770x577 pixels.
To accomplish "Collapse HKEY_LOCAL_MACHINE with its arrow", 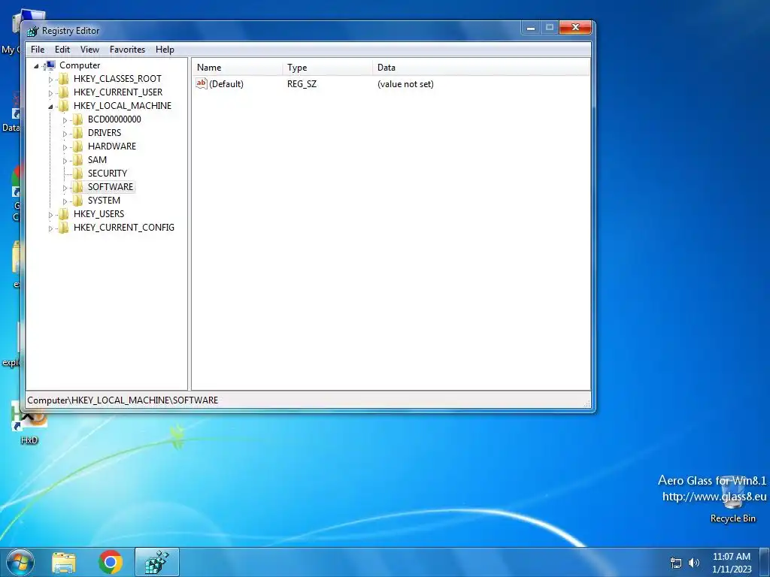I will (x=50, y=107).
